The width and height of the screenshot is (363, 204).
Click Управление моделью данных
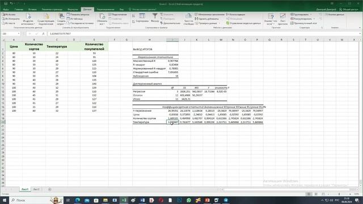243,23
